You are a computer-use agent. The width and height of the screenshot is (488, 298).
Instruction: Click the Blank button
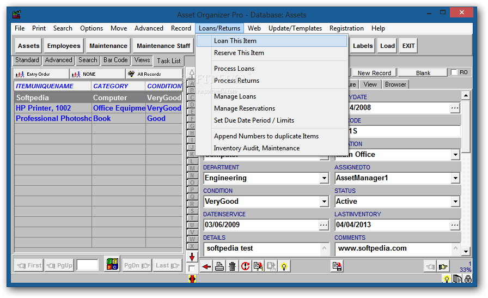pyautogui.click(x=423, y=73)
